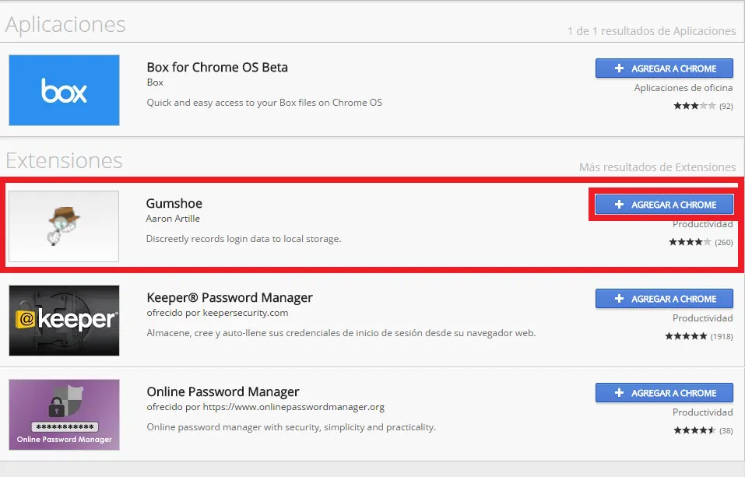The height and width of the screenshot is (477, 745).
Task: Select the Keeper logo thumbnail
Action: (x=64, y=321)
